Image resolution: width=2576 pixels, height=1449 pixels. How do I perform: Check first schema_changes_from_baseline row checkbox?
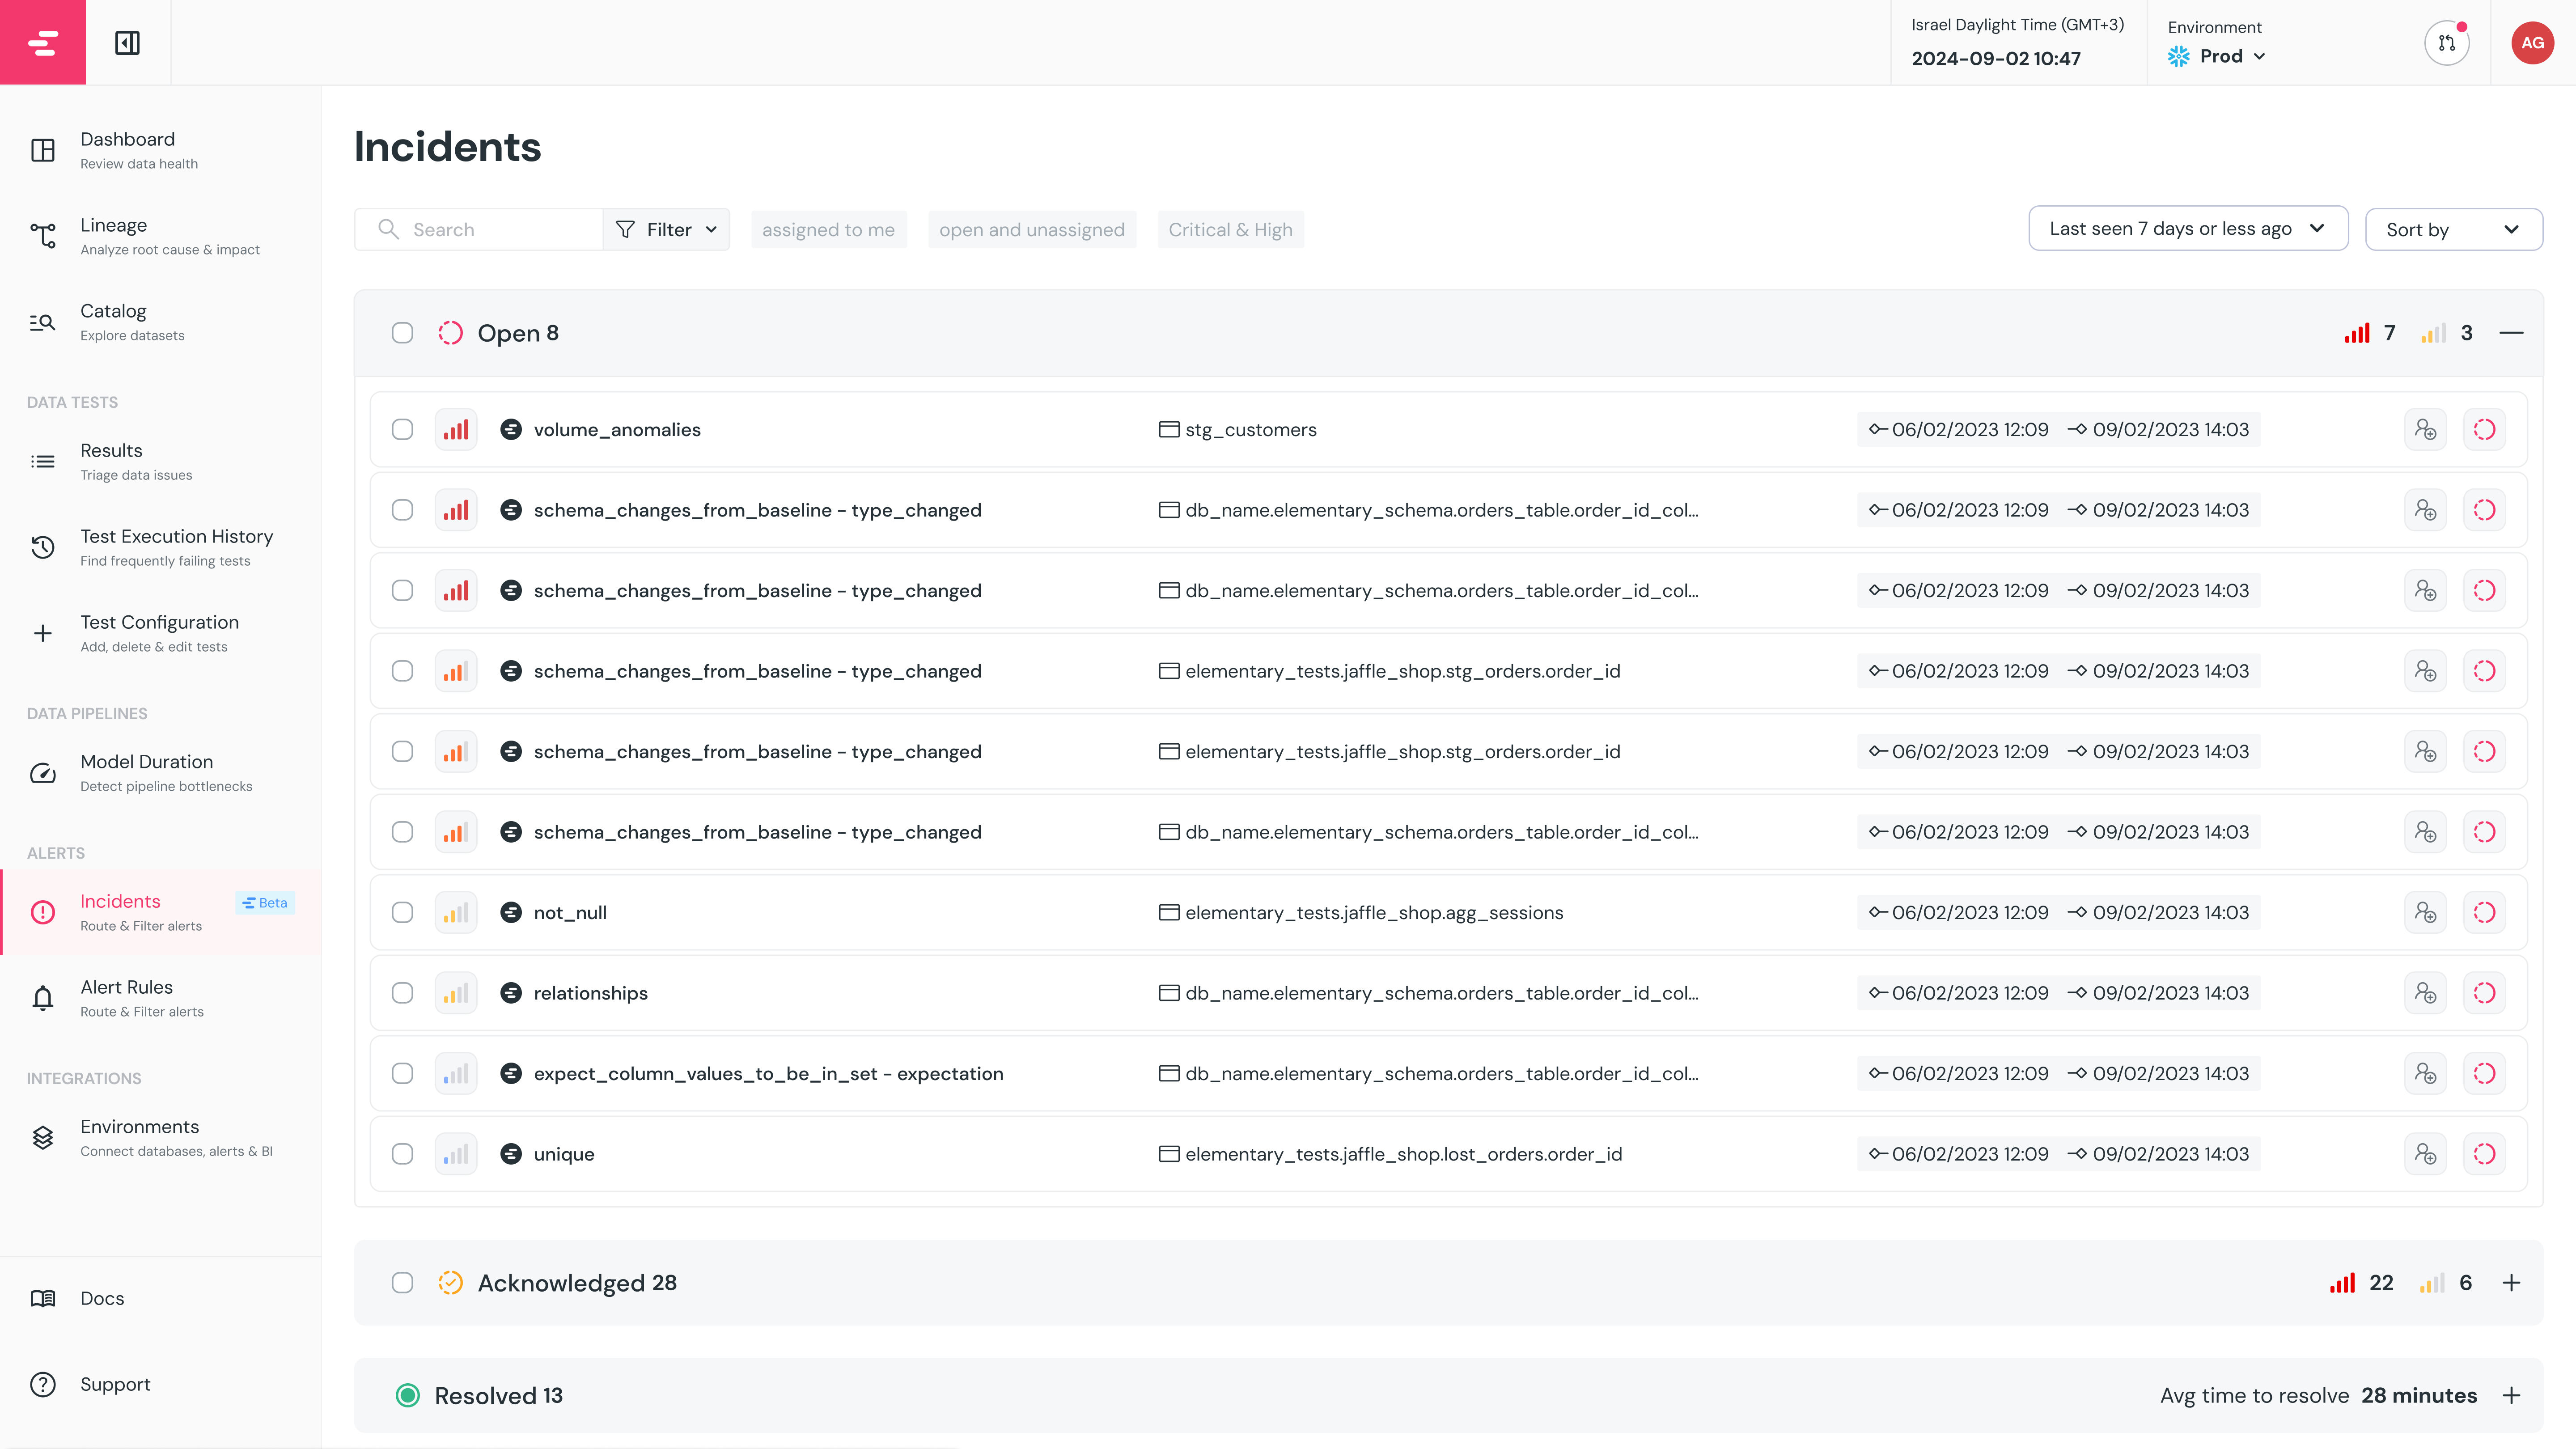(402, 510)
